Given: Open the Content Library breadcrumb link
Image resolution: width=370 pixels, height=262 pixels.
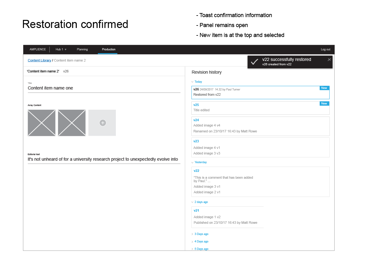Looking at the screenshot, I should click(39, 60).
